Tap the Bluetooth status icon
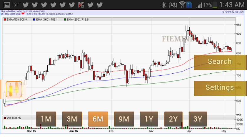 point(164,5)
